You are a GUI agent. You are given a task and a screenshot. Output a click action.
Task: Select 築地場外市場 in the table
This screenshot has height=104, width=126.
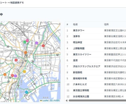80,78
